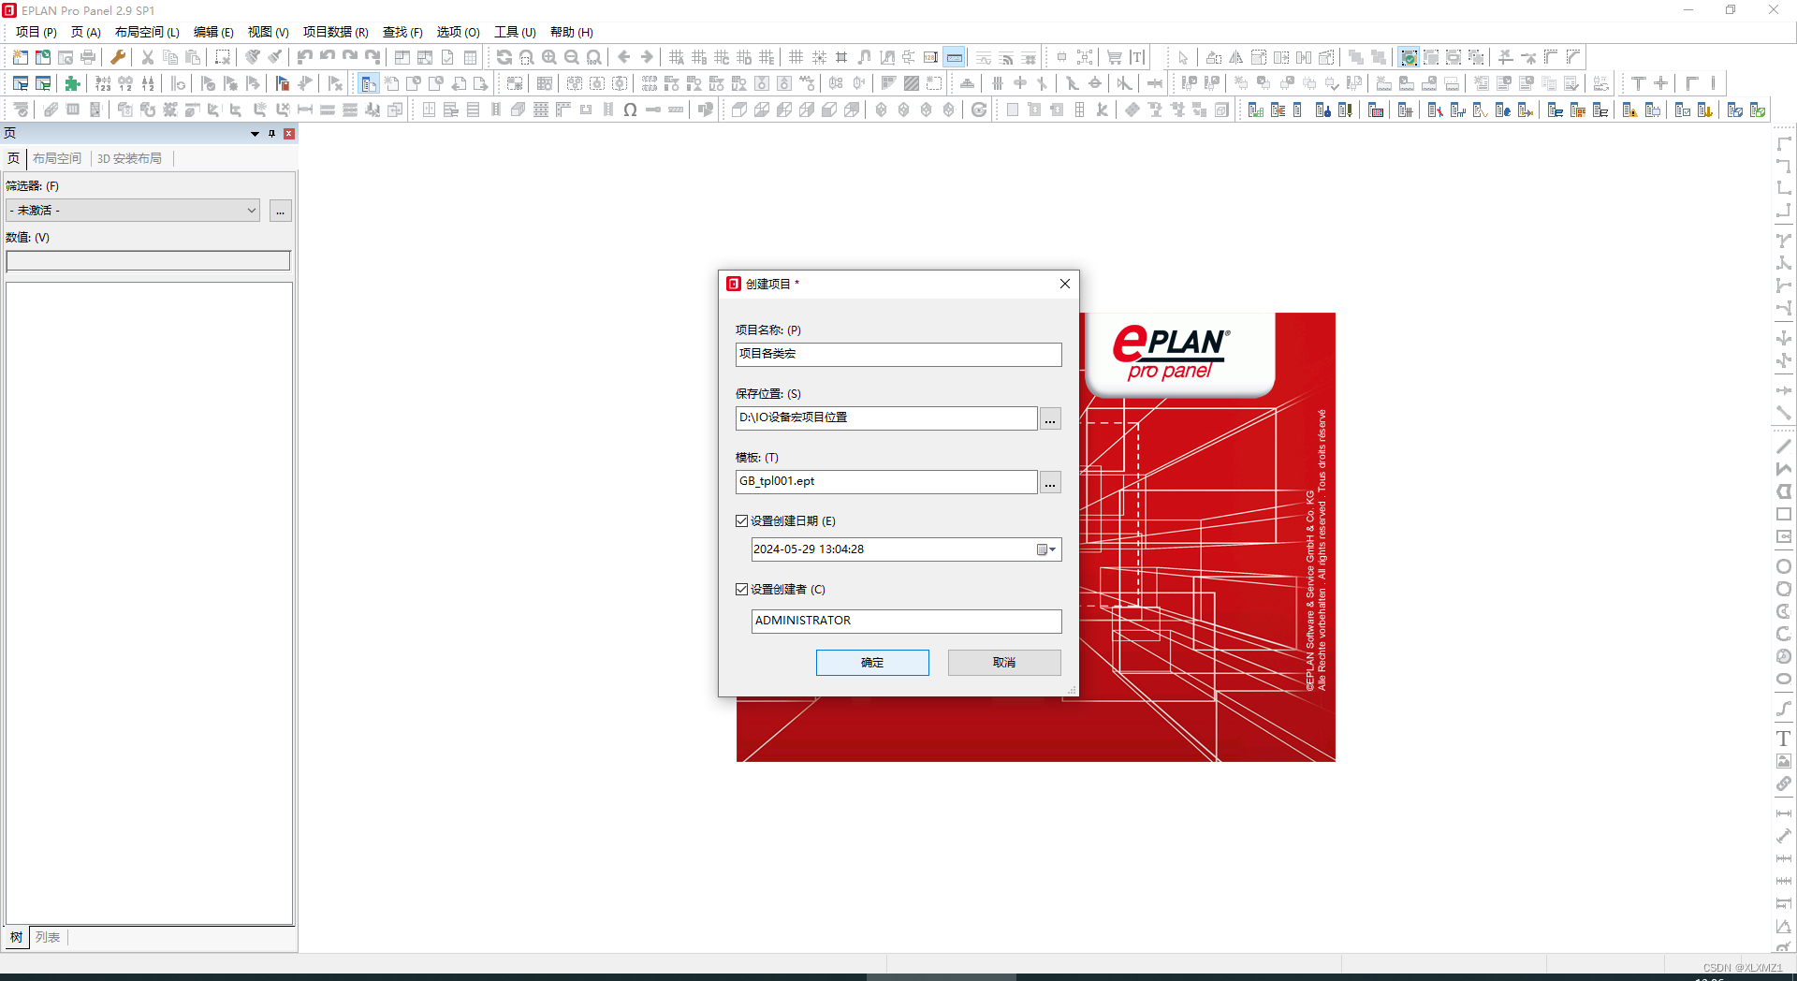Click the refresh/redraw arrows icon
The width and height of the screenshot is (1797, 981).
click(504, 57)
